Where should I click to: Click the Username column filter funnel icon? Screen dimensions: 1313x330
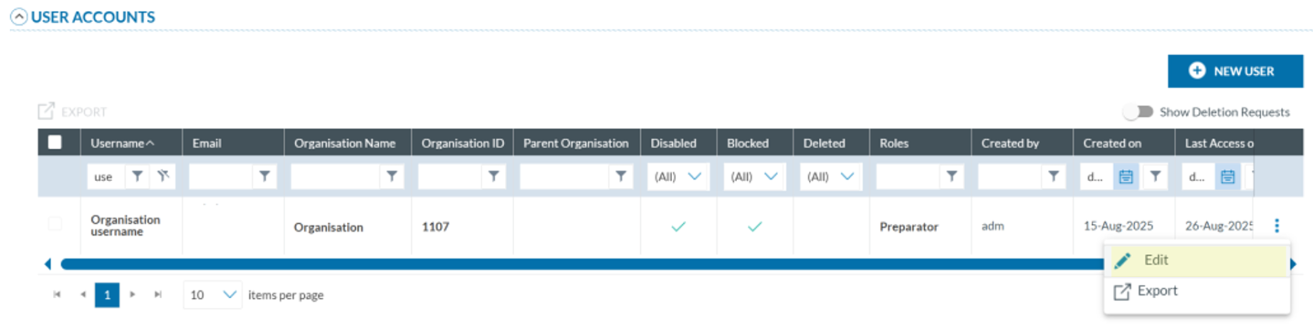click(137, 176)
